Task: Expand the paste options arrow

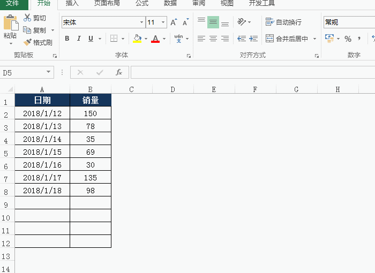Action: (x=11, y=43)
